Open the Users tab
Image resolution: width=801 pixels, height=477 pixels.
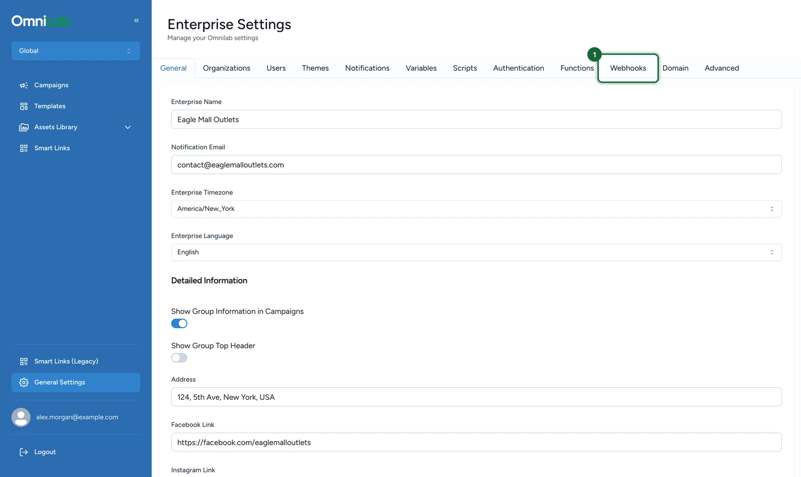click(276, 68)
